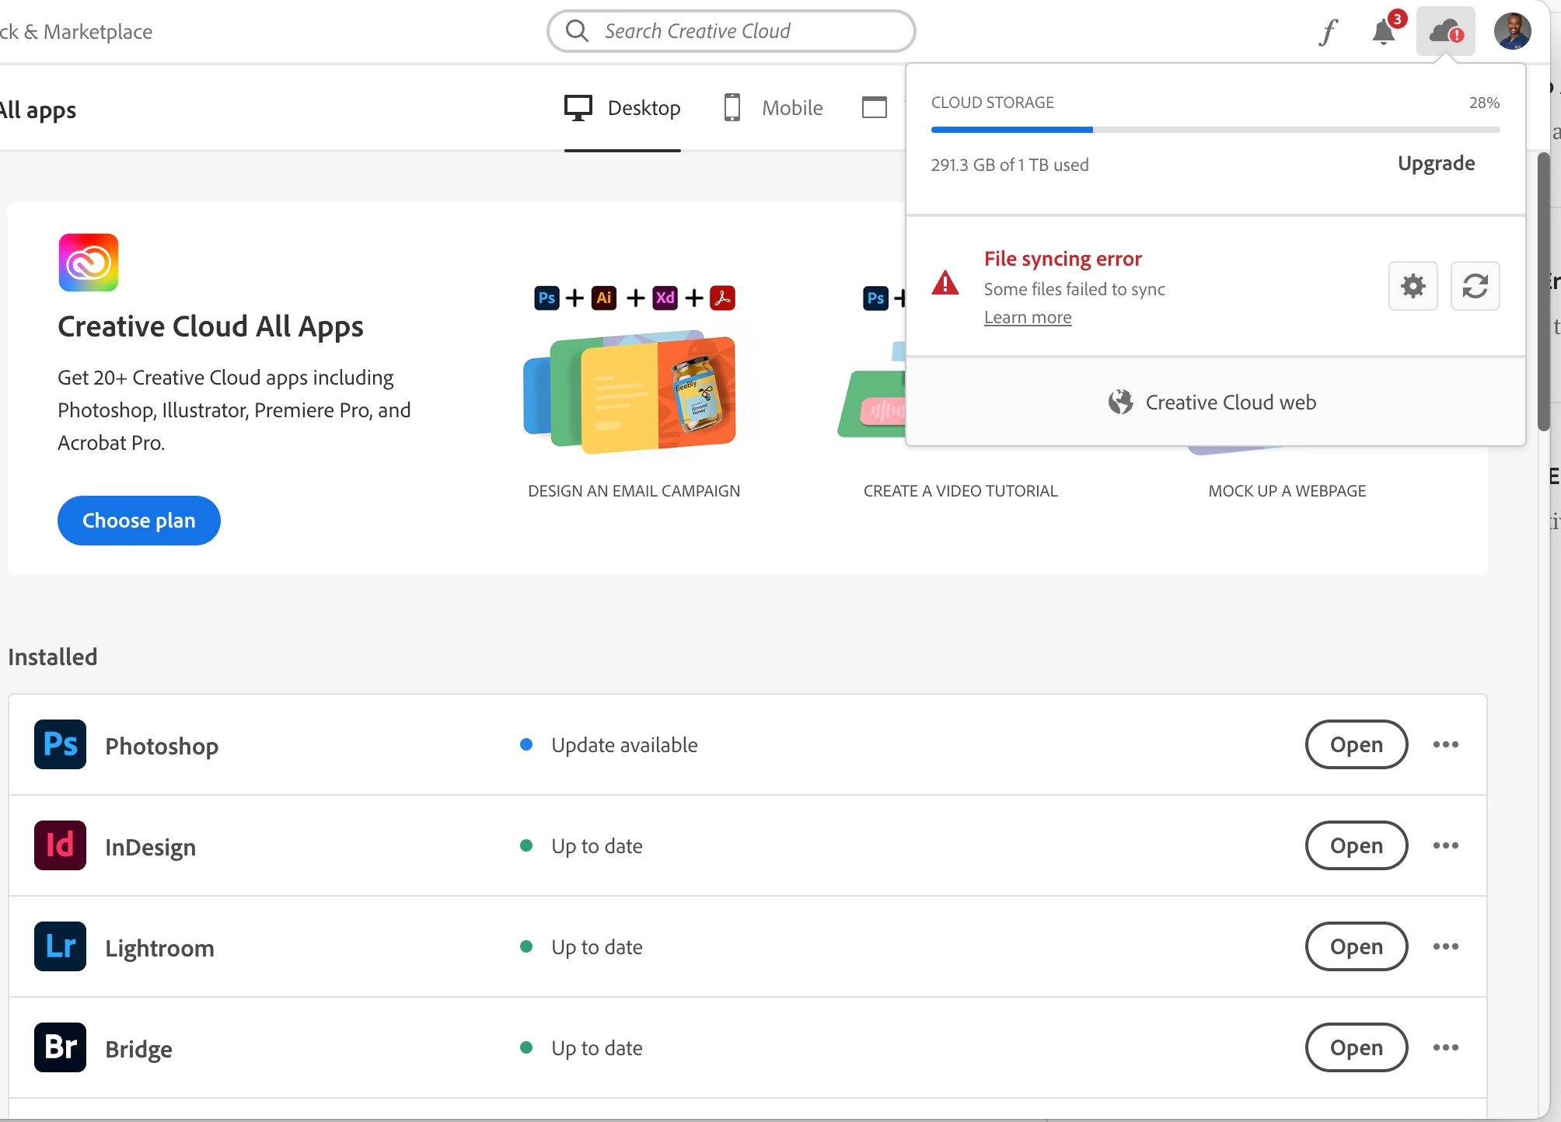Image resolution: width=1561 pixels, height=1122 pixels.
Task: Follow the Learn more link
Action: click(1027, 318)
